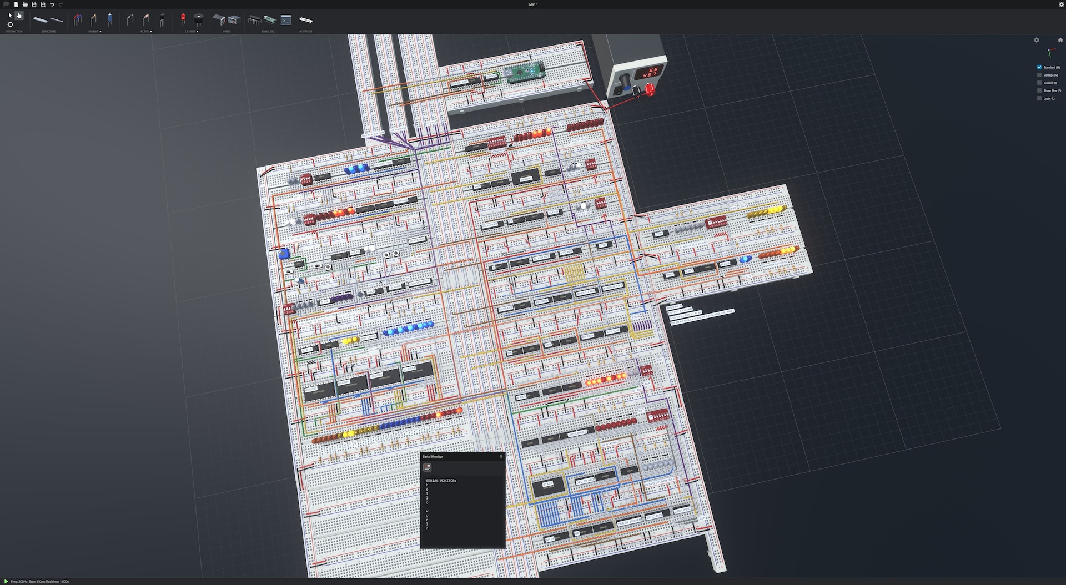
Task: Select the hand pan interaction tool
Action: (19, 16)
